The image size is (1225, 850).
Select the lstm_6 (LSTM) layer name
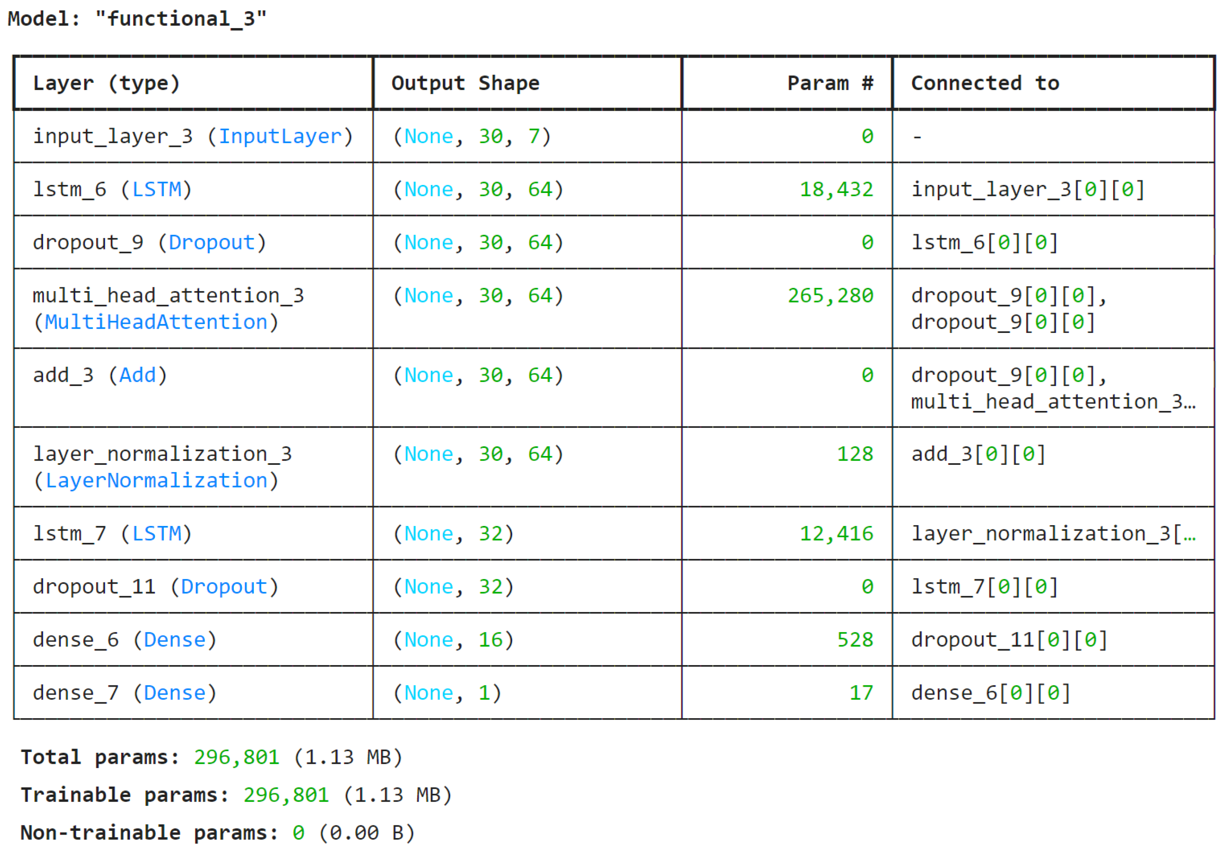pos(112,190)
